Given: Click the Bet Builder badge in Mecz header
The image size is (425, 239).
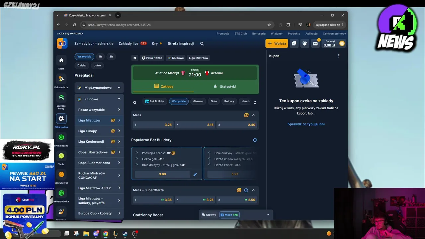Looking at the screenshot, I should click(x=246, y=115).
